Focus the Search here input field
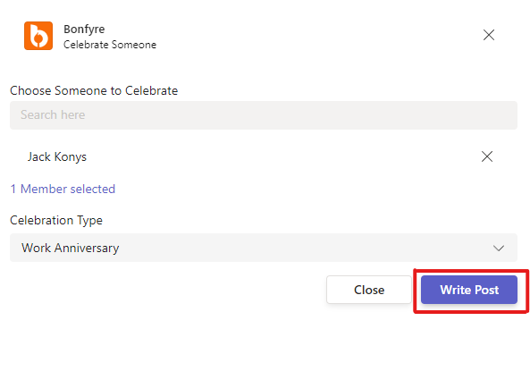 pyautogui.click(x=264, y=115)
